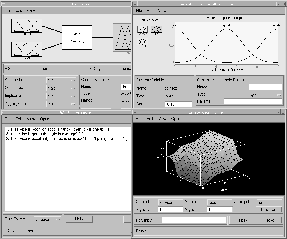
Task: Click the Evaluate button in Surface Viewer
Action: tap(269, 209)
